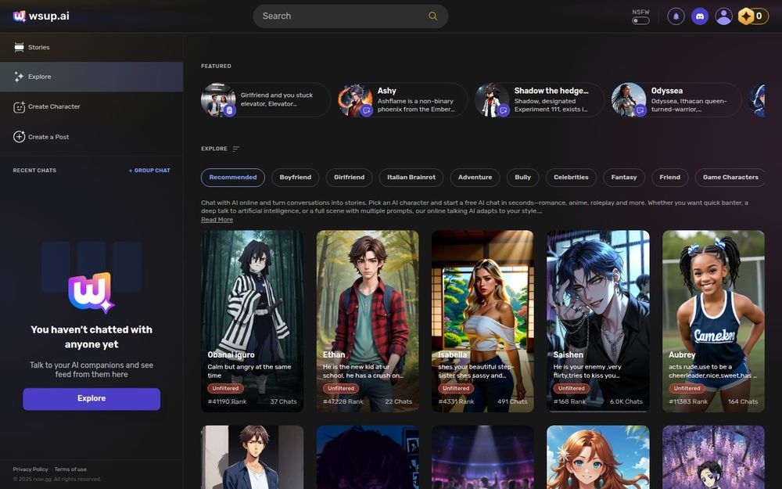Viewport: 782px width, 489px height.
Task: Select the Adventure category chip
Action: (475, 178)
